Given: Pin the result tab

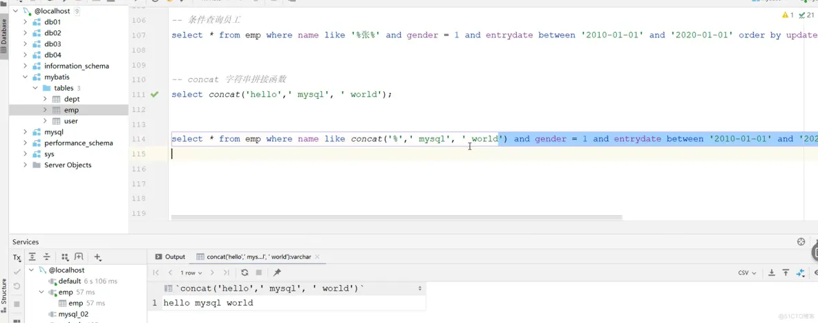Looking at the screenshot, I should [x=277, y=273].
